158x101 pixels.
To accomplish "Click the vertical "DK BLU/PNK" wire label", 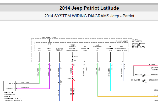I will (x=58, y=72).
